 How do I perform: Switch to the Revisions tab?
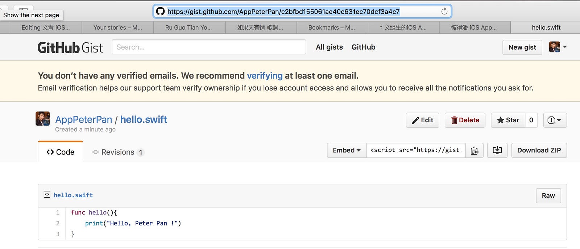118,152
